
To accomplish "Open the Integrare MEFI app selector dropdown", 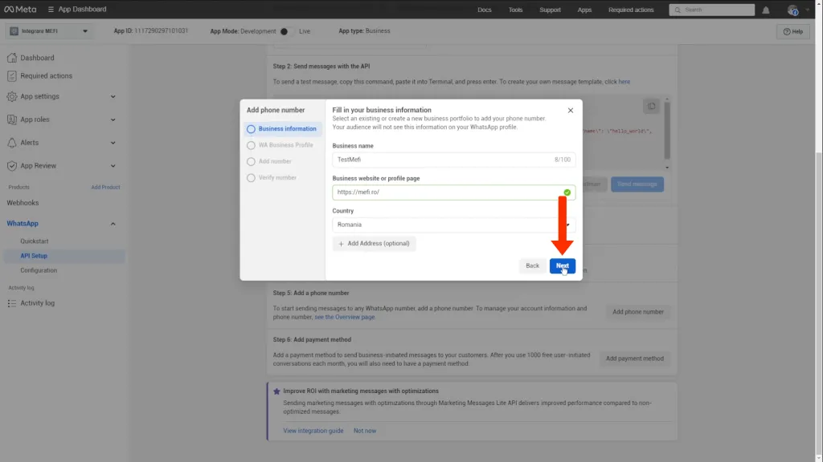I will [x=49, y=31].
